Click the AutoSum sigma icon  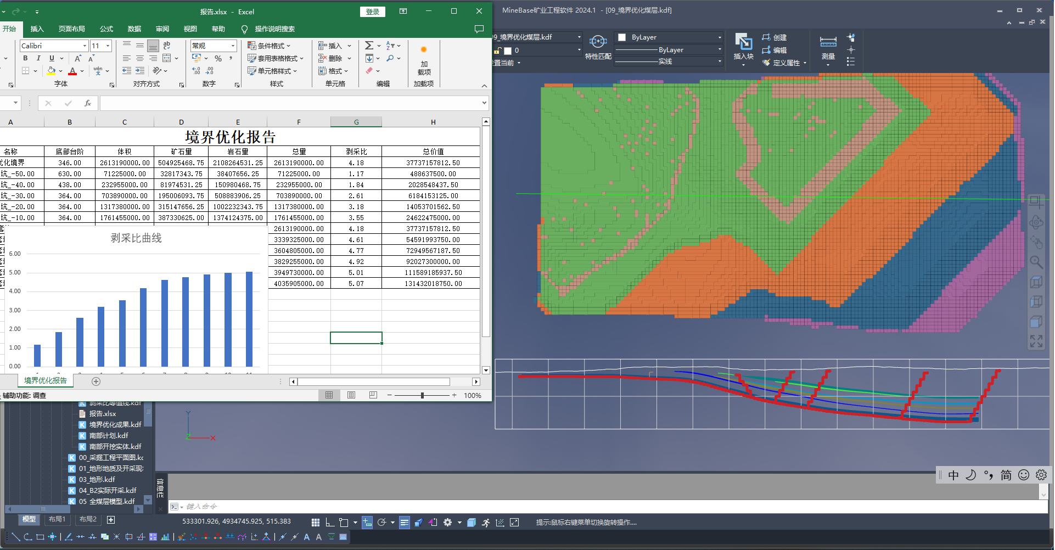[369, 46]
